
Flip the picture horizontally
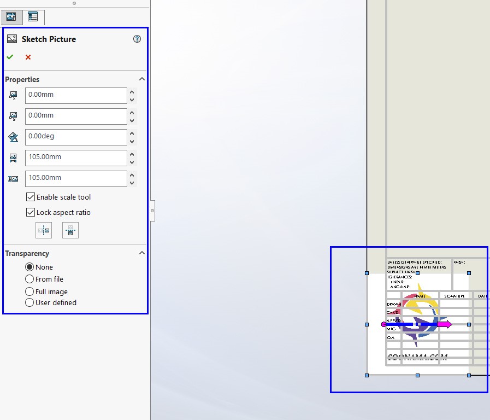[x=44, y=230]
